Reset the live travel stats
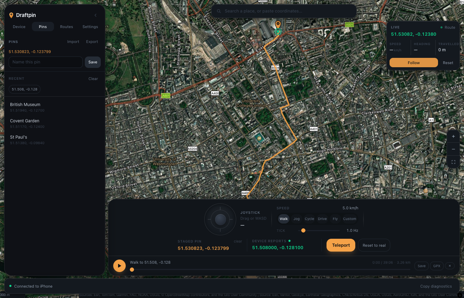This screenshot has width=464, height=298. 448,63
